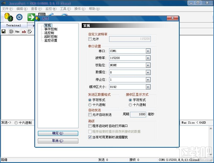The image size is (214, 163).
Task: Select send format 十六进制 radio button
Action: pos(90,105)
